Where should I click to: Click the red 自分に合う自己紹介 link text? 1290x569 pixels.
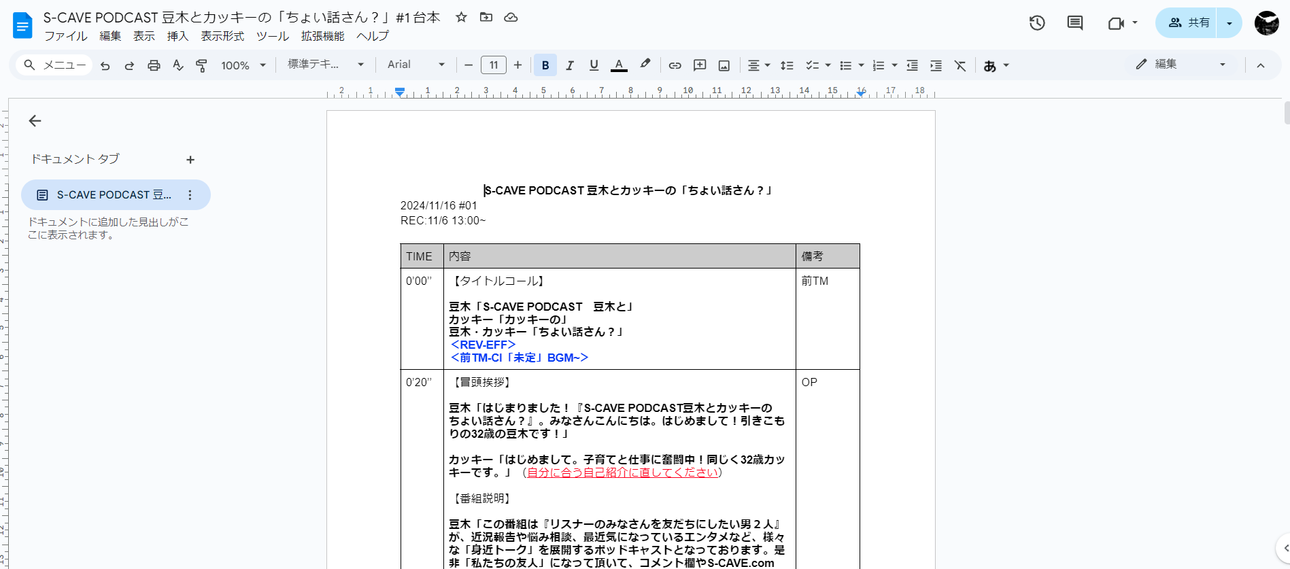(622, 472)
